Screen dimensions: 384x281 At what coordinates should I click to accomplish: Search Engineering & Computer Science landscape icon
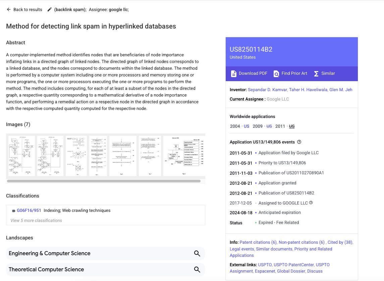197,254
